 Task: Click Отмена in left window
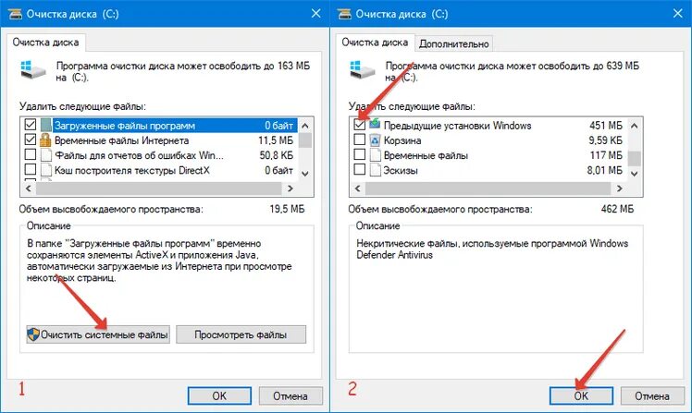click(x=290, y=395)
